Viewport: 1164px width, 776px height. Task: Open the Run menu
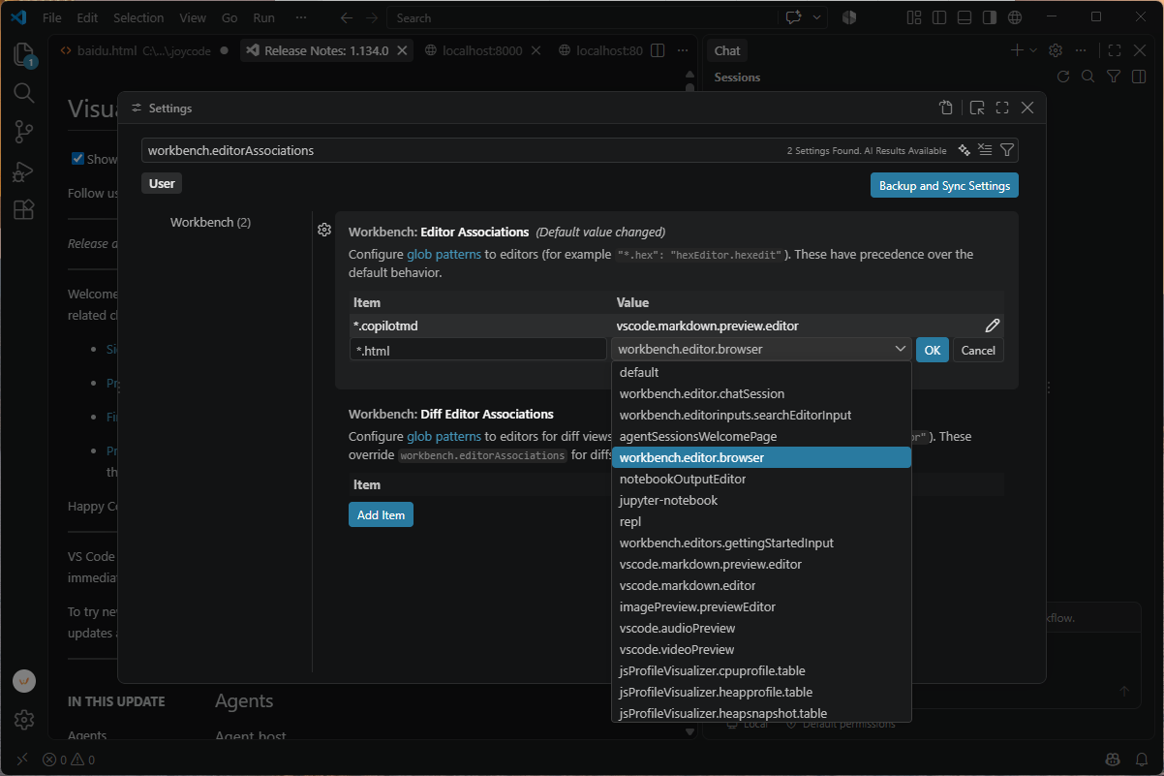click(x=263, y=17)
